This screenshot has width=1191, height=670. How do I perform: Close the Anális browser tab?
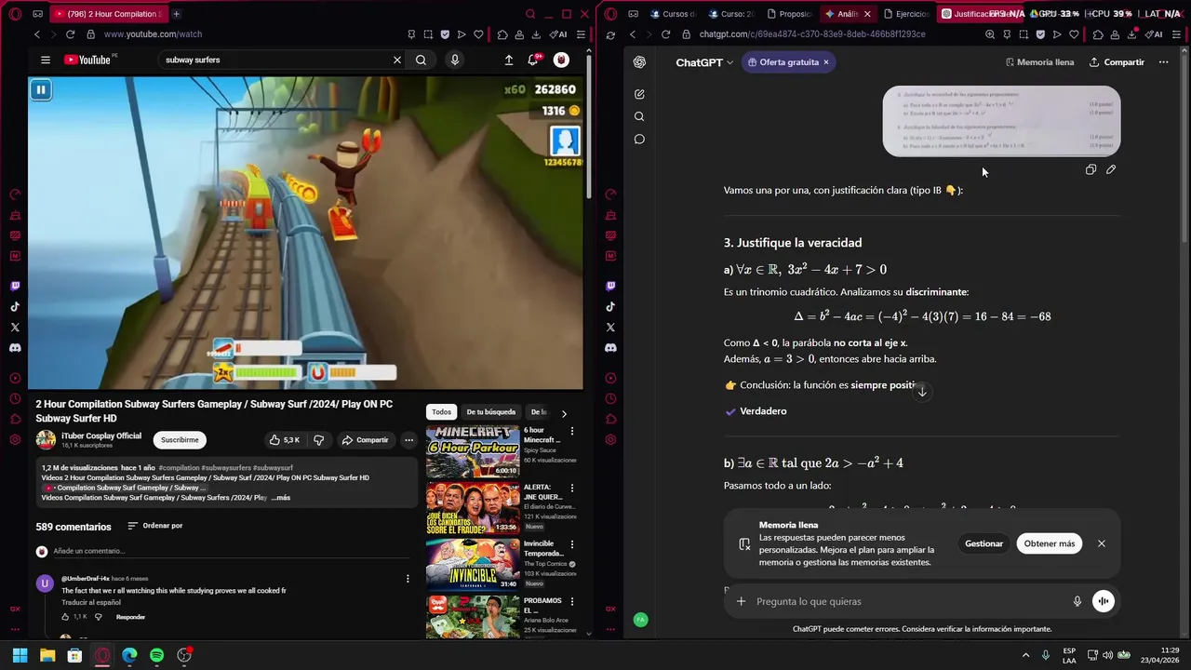click(867, 14)
